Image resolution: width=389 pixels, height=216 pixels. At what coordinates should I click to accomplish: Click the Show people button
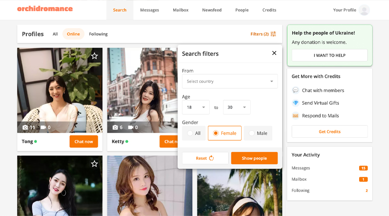point(254,158)
